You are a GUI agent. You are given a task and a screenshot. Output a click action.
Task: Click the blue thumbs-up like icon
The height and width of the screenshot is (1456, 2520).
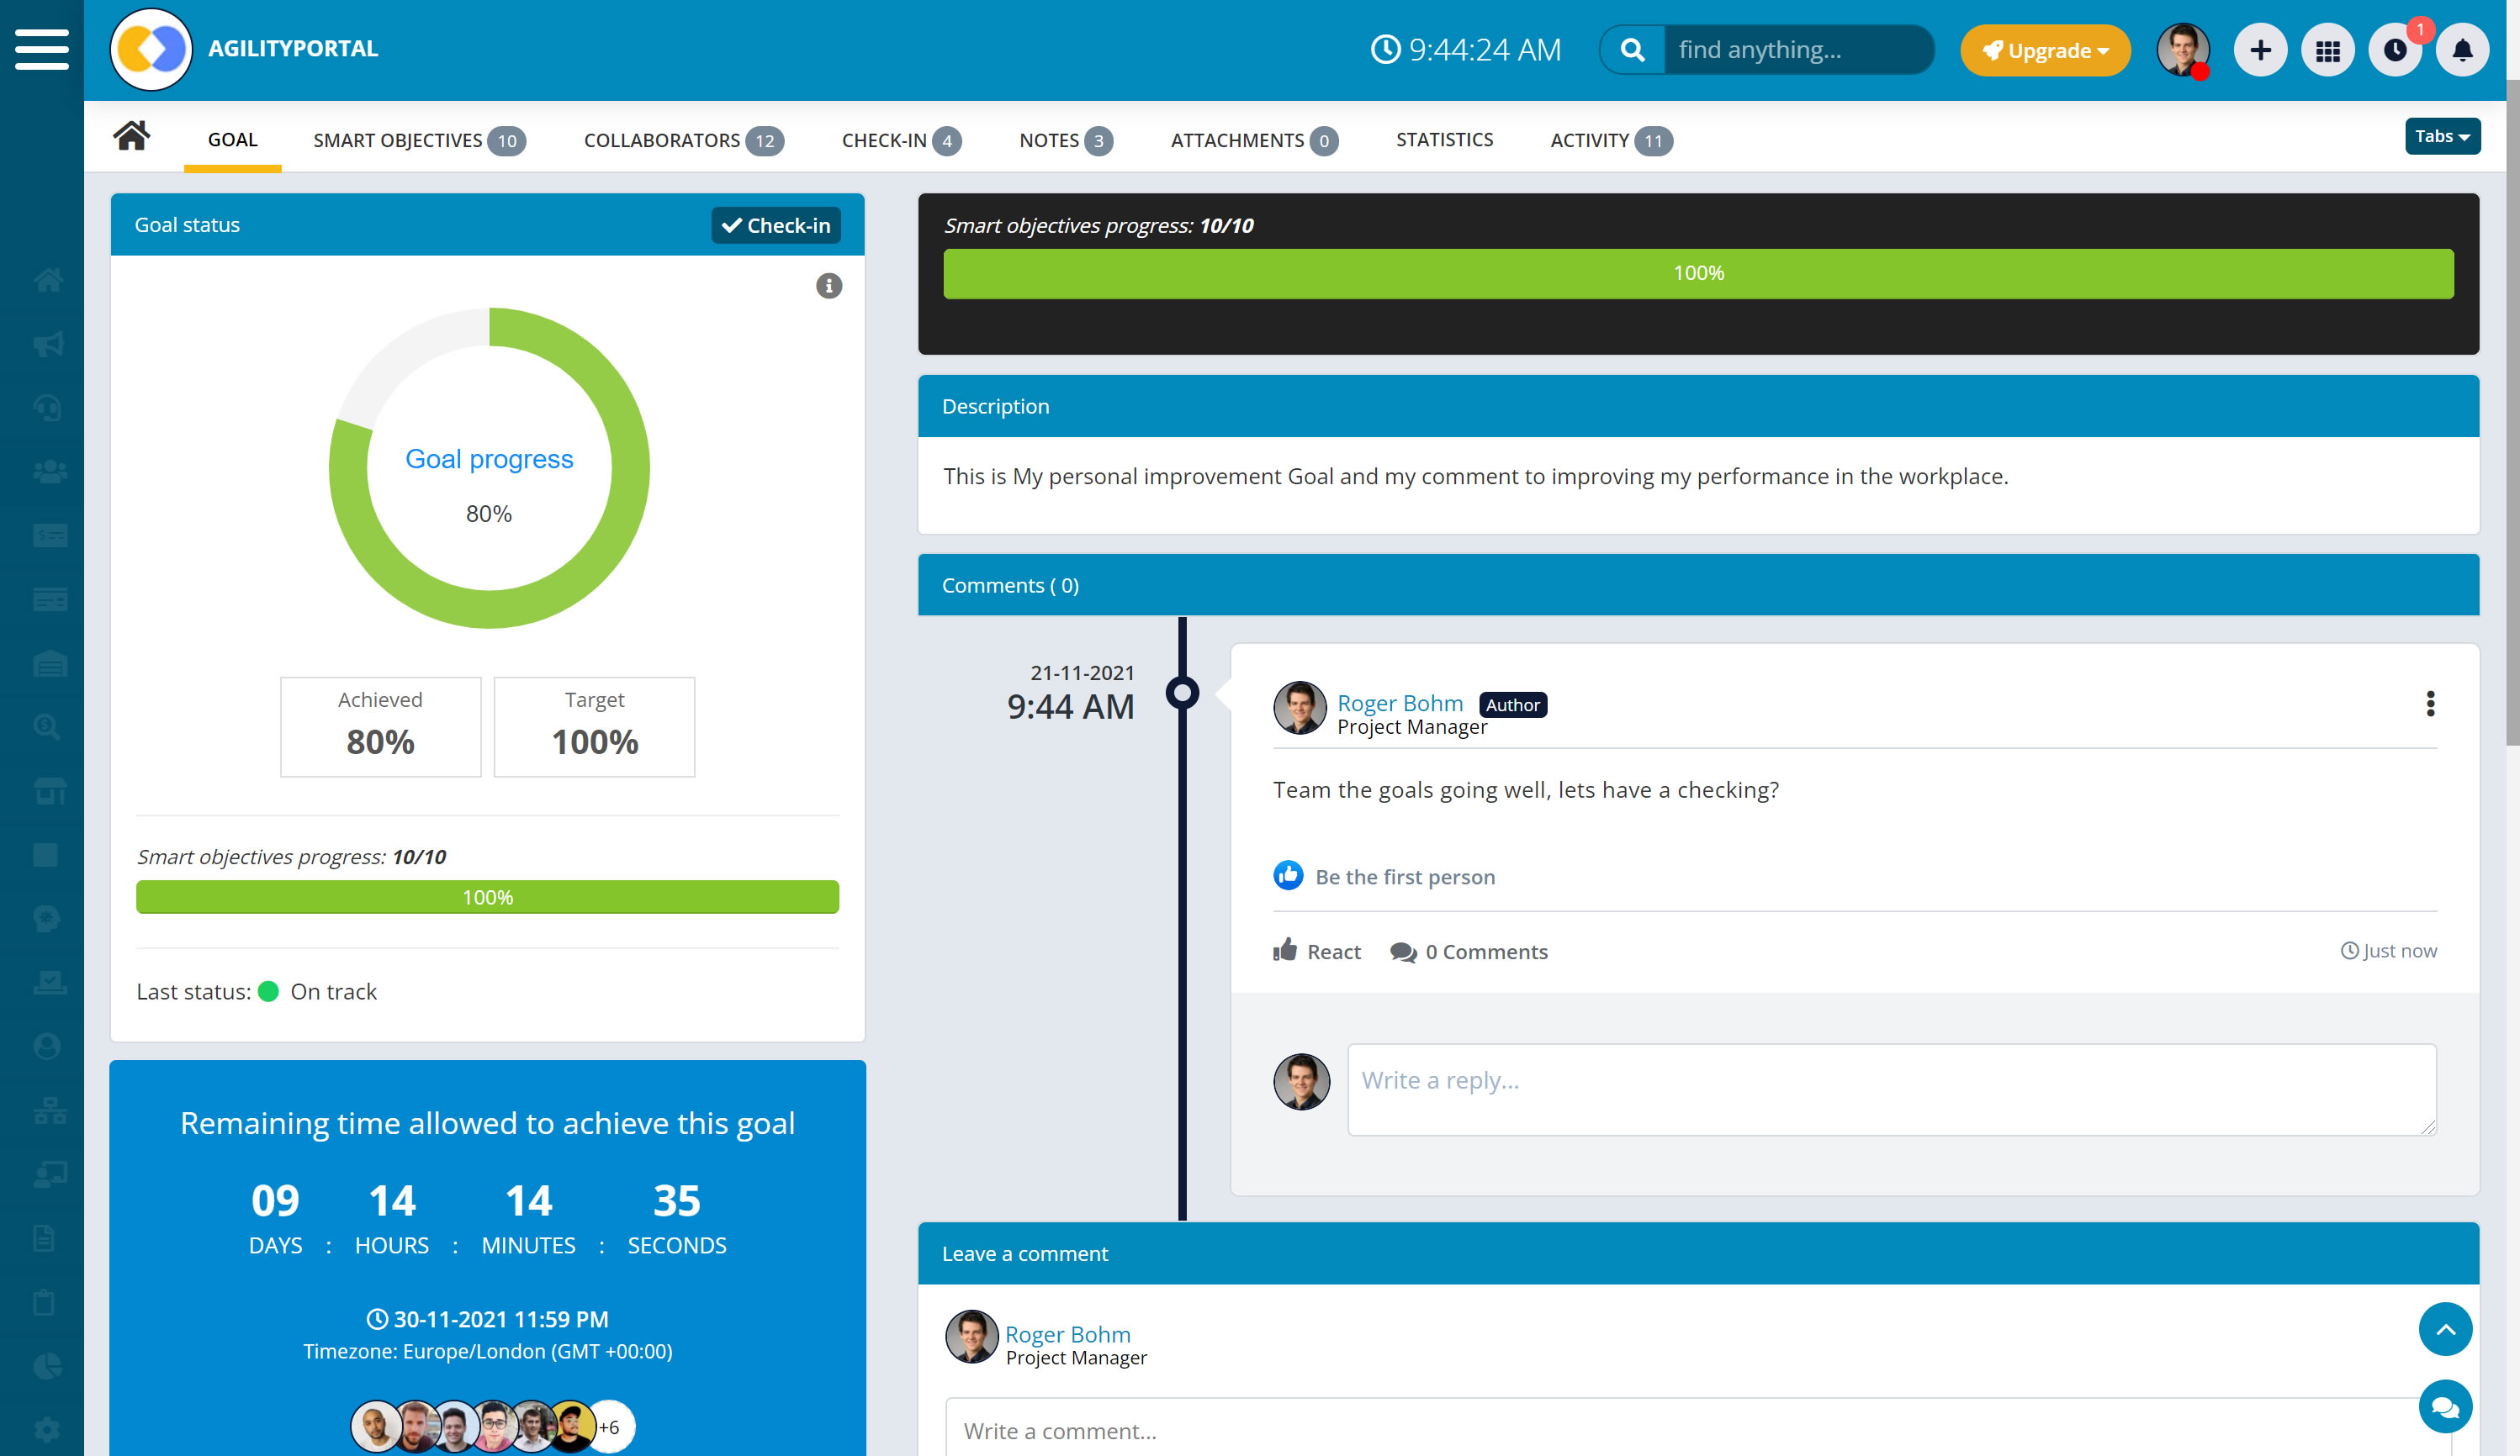(1288, 875)
